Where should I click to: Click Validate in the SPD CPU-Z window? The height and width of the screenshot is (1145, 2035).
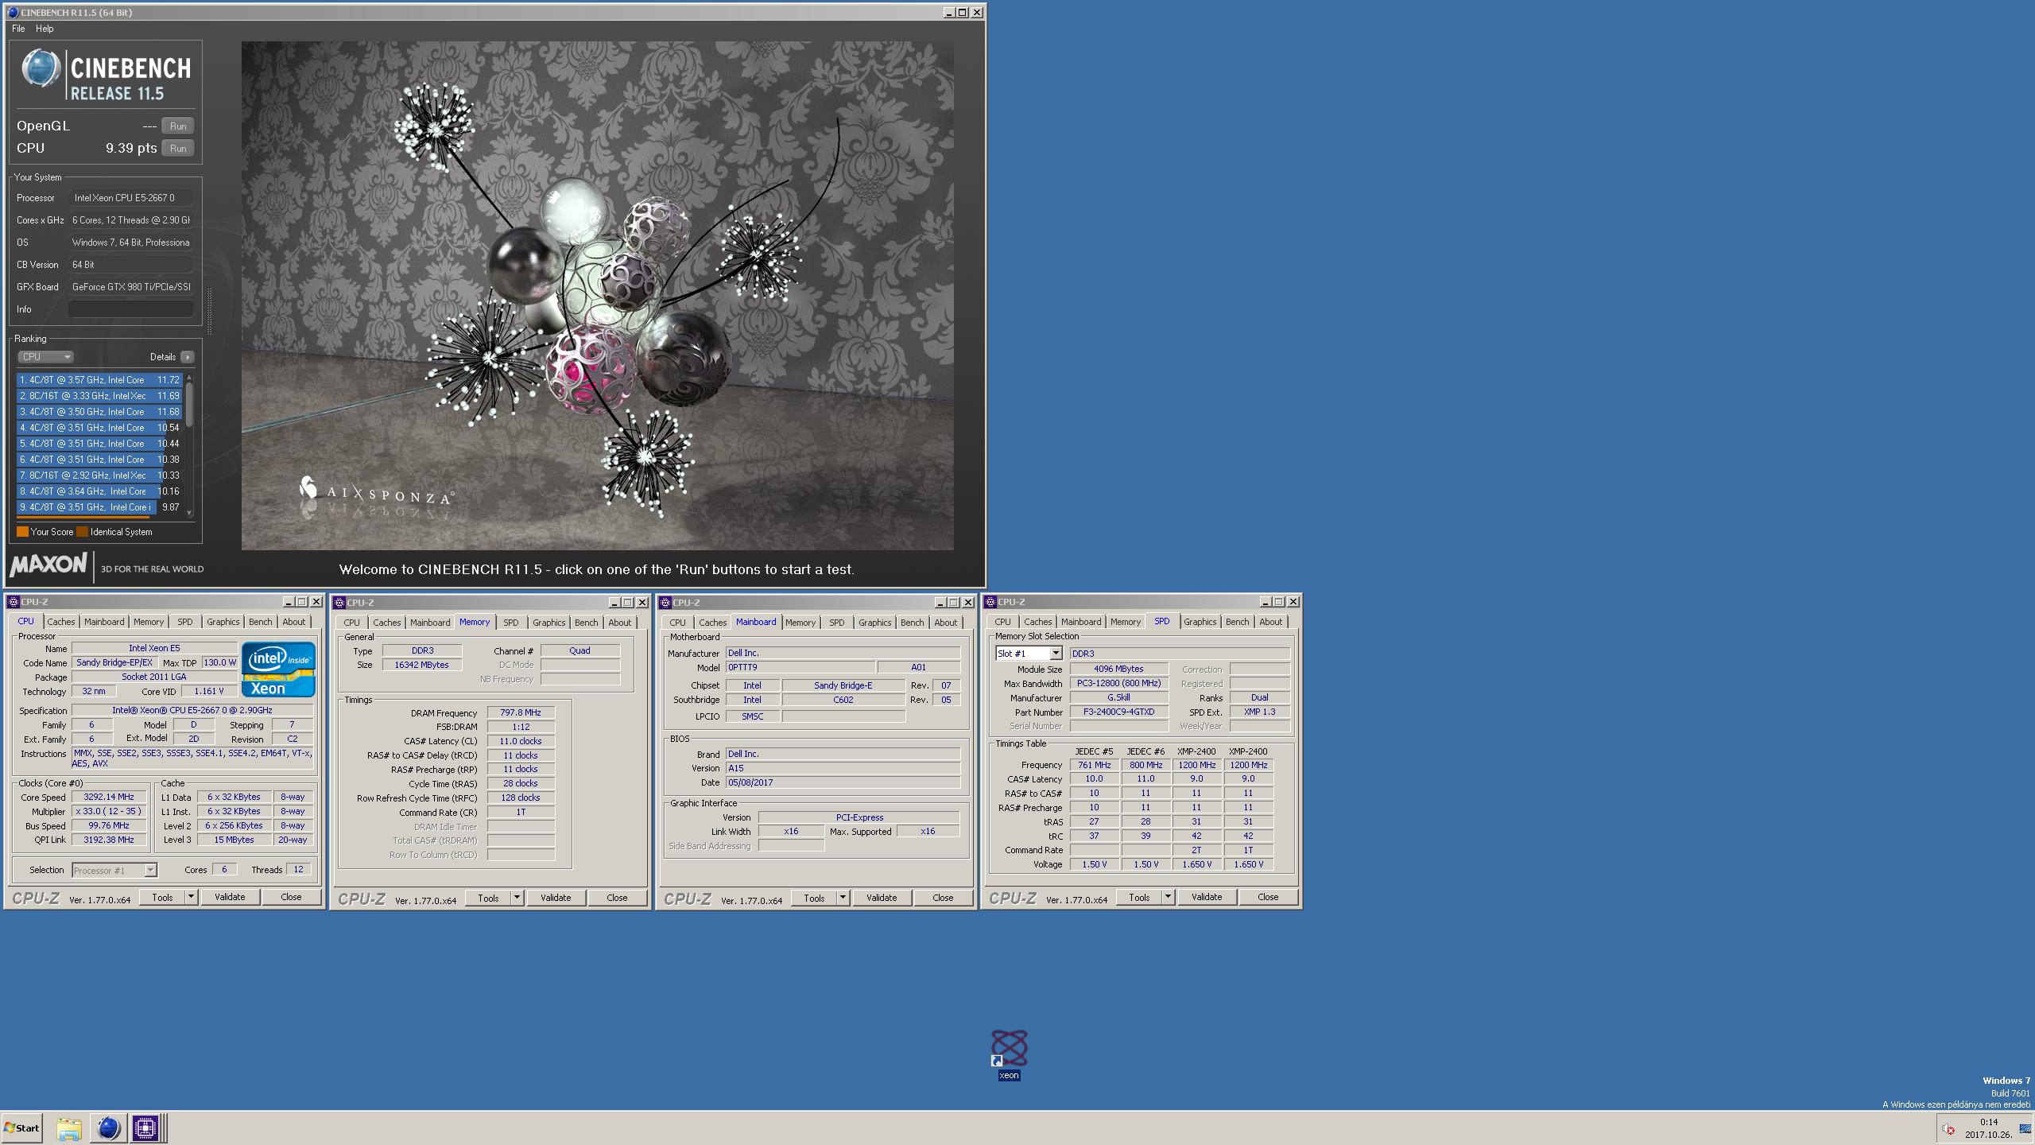click(x=1207, y=897)
